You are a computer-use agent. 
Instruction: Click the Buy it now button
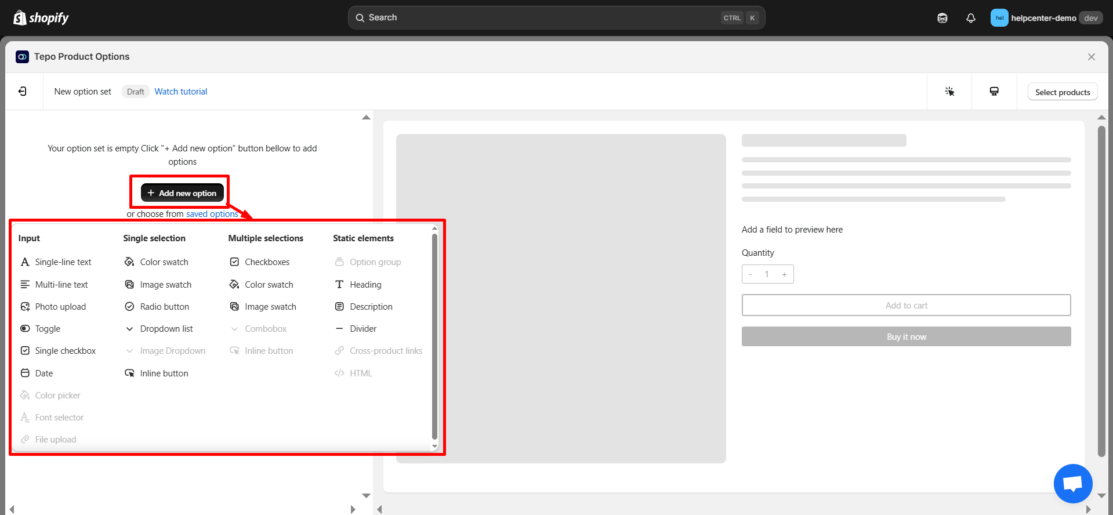(x=906, y=337)
